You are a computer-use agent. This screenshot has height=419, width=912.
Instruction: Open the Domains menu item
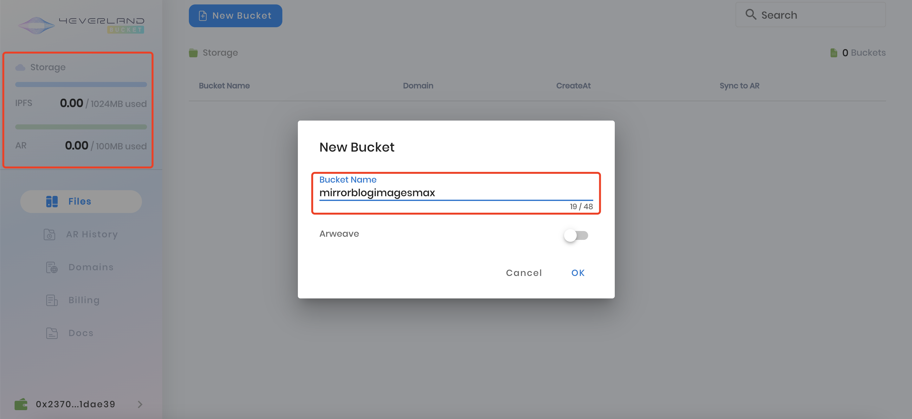(x=81, y=267)
